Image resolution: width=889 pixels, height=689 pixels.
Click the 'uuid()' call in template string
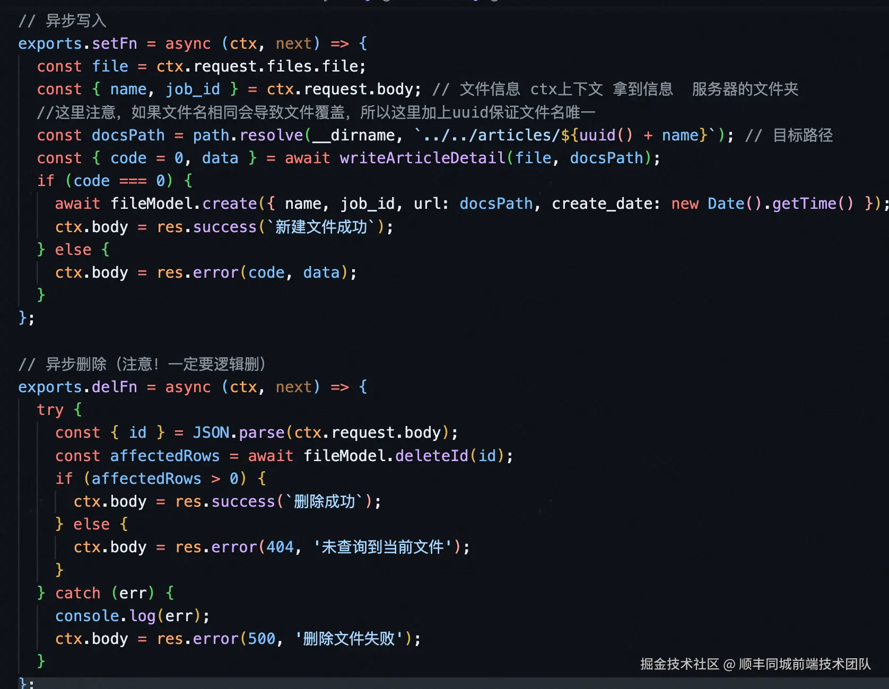click(606, 135)
